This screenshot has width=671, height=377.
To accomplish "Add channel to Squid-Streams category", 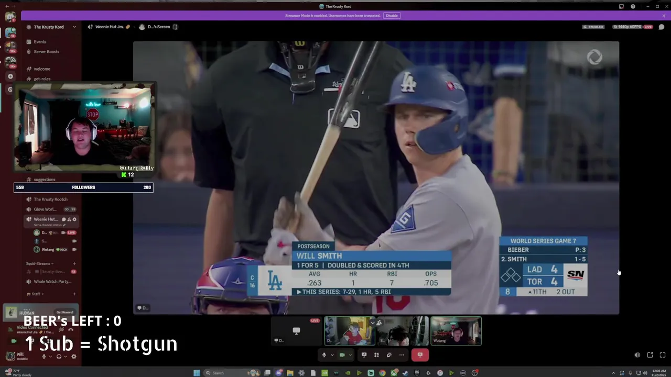I will (74, 263).
